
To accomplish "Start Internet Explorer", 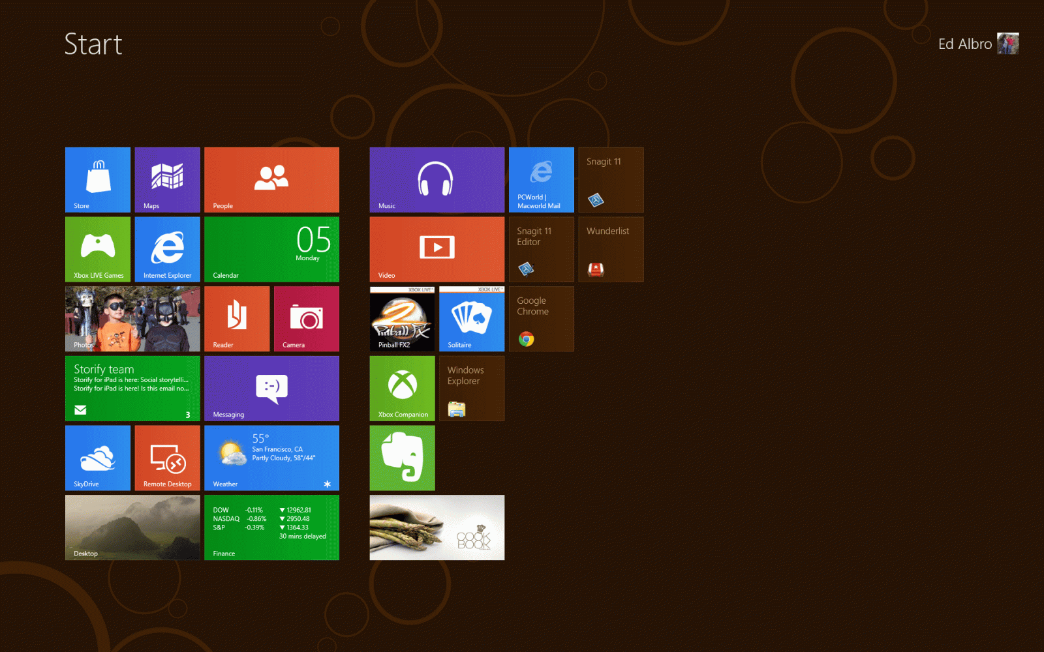I will tap(167, 249).
